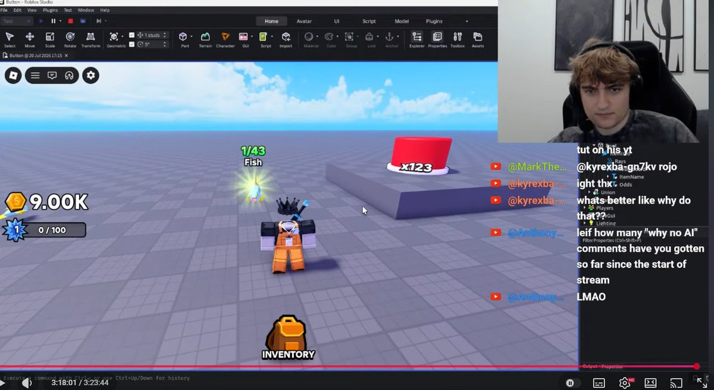The height and width of the screenshot is (390, 714).
Task: Choose the Move tool
Action: coord(30,40)
